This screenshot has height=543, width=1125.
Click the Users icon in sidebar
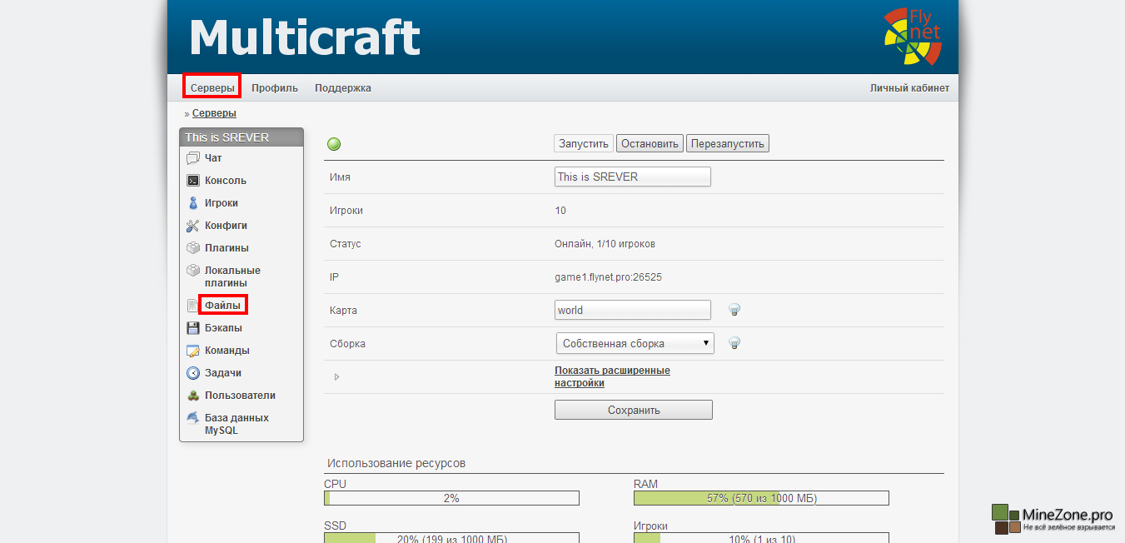tap(192, 396)
